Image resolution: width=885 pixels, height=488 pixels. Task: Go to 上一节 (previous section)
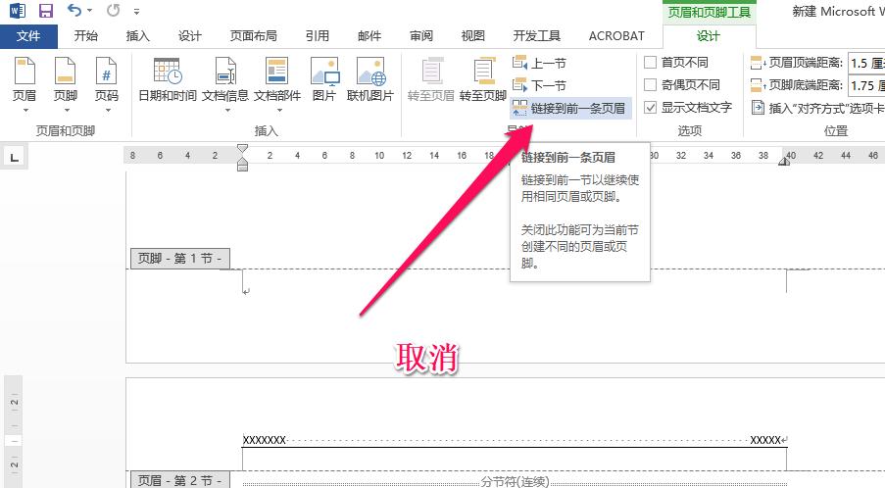coord(539,63)
